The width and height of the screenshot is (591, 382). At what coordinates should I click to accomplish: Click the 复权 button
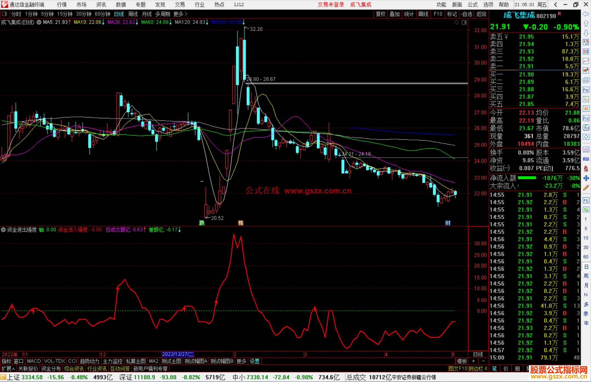[x=381, y=14]
